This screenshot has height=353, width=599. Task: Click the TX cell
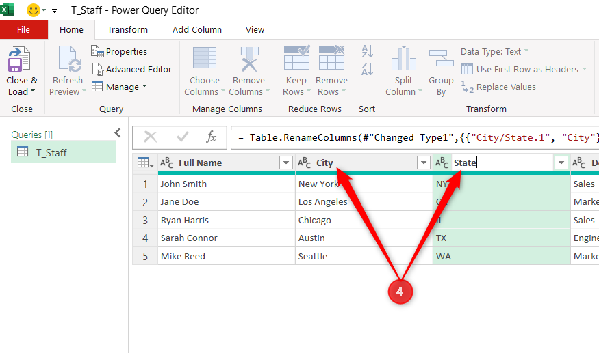pyautogui.click(x=502, y=238)
